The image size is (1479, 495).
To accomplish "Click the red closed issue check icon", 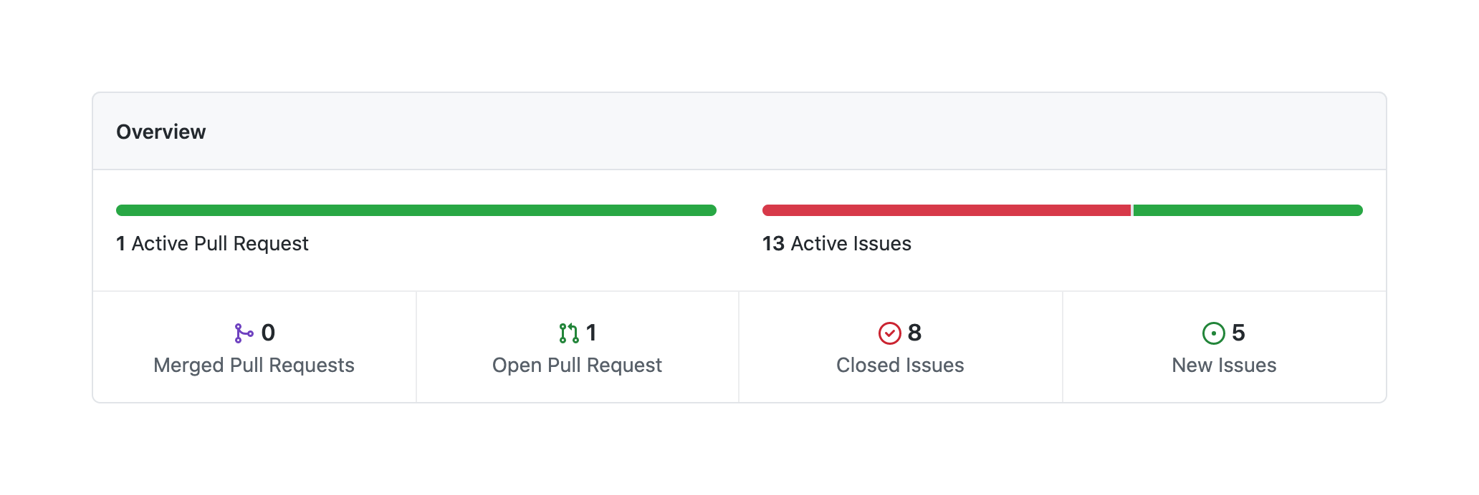I will 889,333.
